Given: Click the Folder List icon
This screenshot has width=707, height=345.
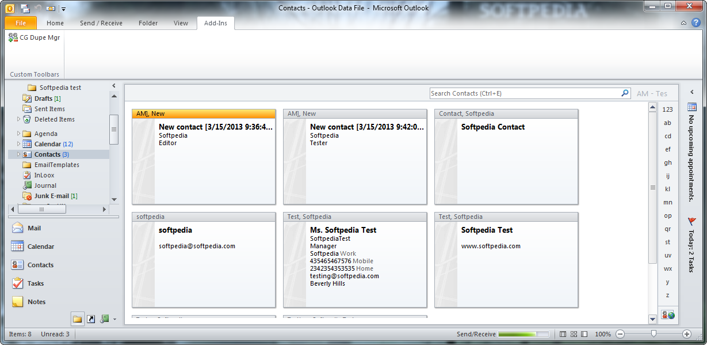Looking at the screenshot, I should 78,319.
